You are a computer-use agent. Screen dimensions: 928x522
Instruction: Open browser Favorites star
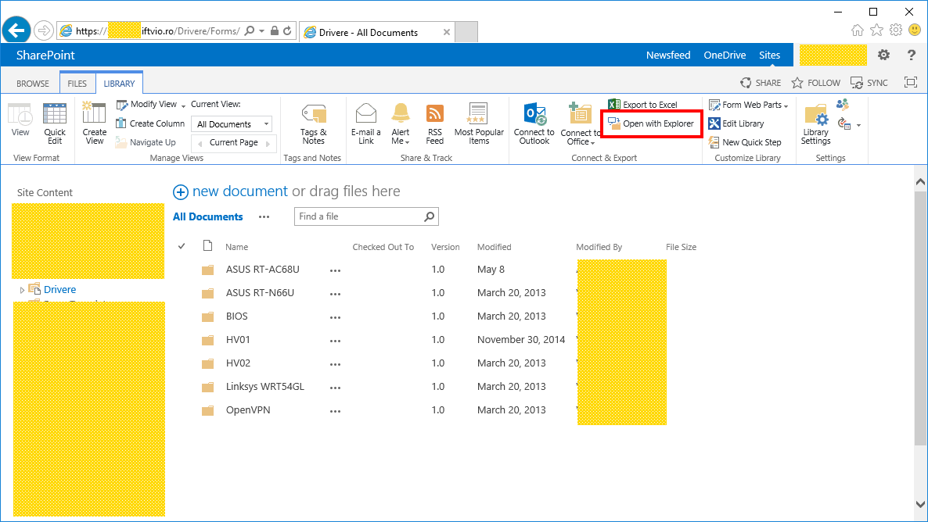tap(876, 30)
